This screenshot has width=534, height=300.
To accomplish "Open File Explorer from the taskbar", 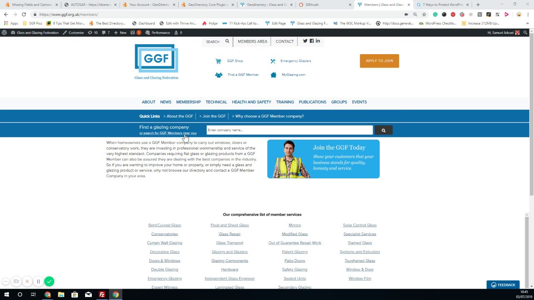I will coord(61,295).
